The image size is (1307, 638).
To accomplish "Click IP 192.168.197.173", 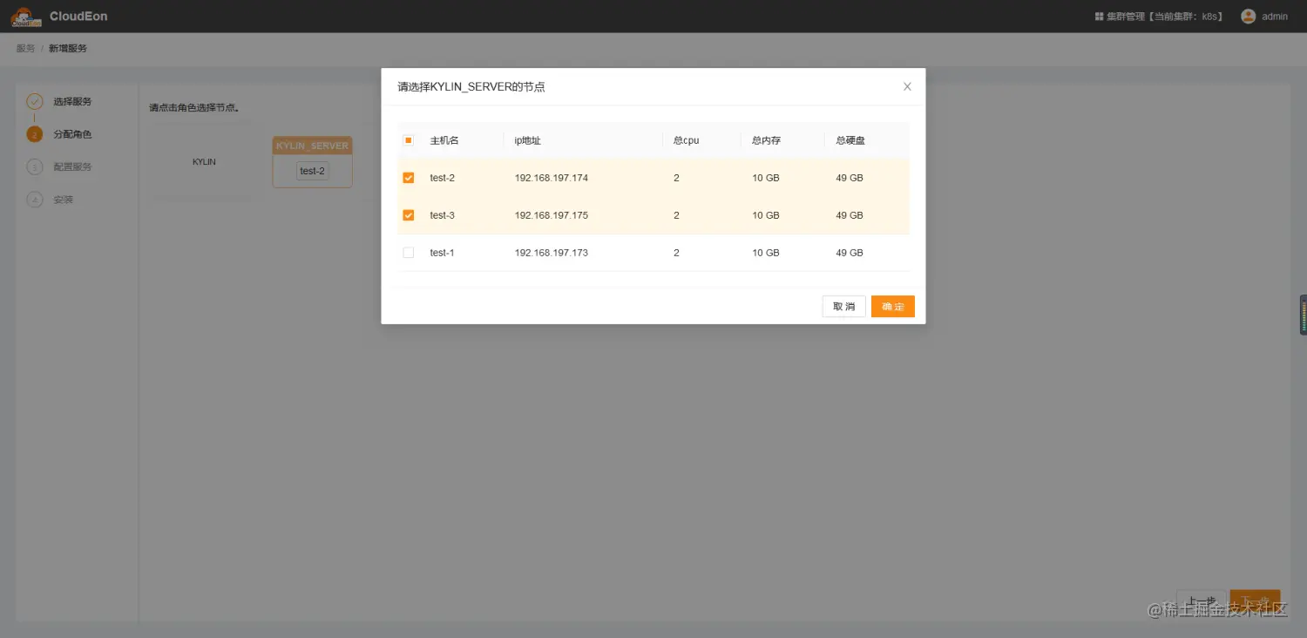I will tap(552, 253).
